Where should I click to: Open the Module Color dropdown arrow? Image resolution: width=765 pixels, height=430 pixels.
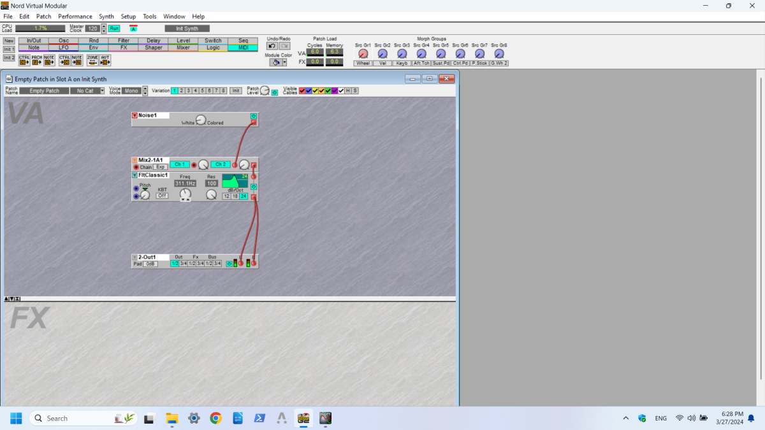pos(284,62)
